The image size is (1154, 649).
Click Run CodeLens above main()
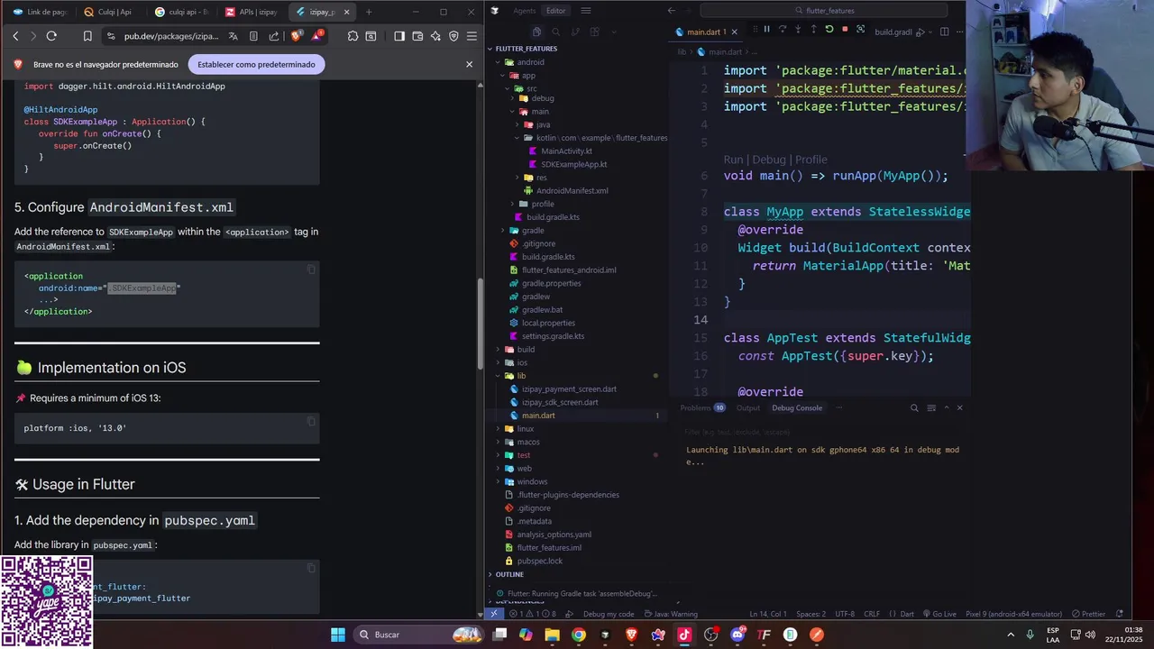[x=733, y=160]
